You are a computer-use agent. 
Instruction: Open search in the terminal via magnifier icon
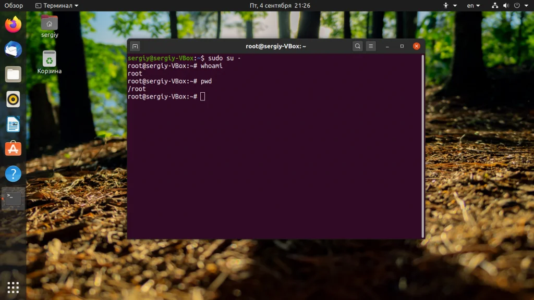pyautogui.click(x=357, y=46)
